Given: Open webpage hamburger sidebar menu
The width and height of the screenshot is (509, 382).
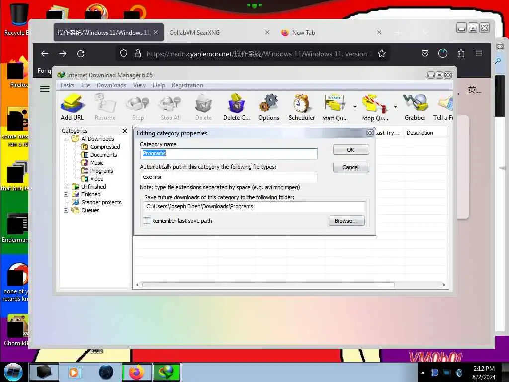Looking at the screenshot, I should click(x=45, y=89).
